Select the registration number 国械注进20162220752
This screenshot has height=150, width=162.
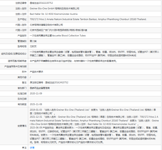coord(41,3)
